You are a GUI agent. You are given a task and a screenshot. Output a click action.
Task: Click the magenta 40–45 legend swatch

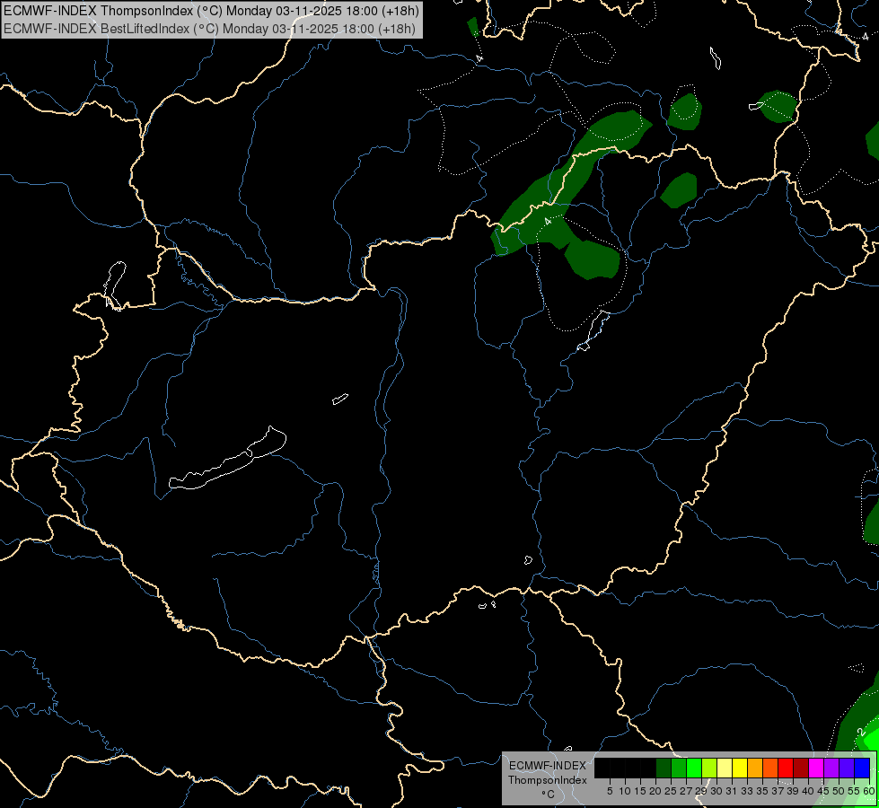click(816, 768)
